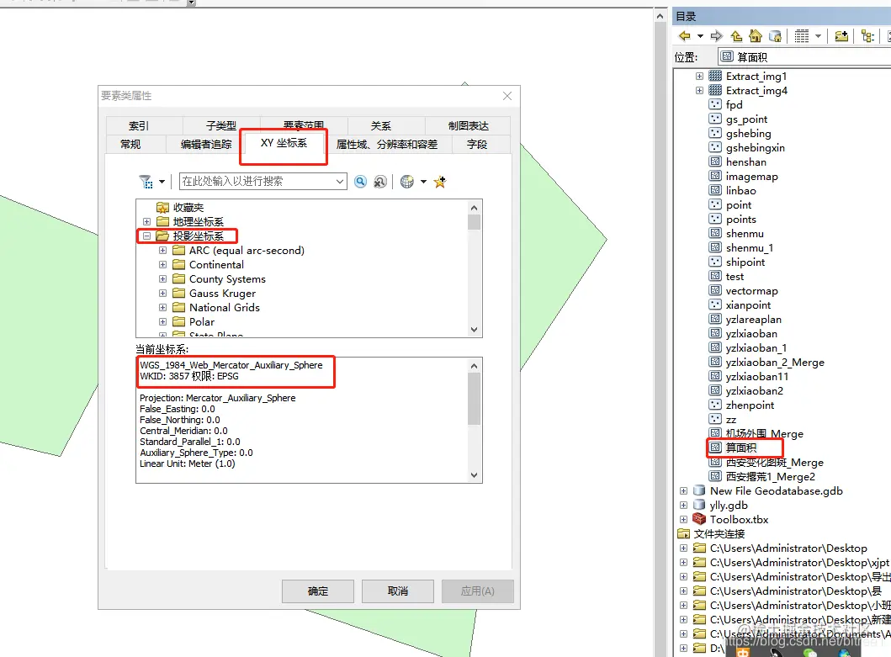The height and width of the screenshot is (657, 891).
Task: Click the 确定 button
Action: [318, 591]
